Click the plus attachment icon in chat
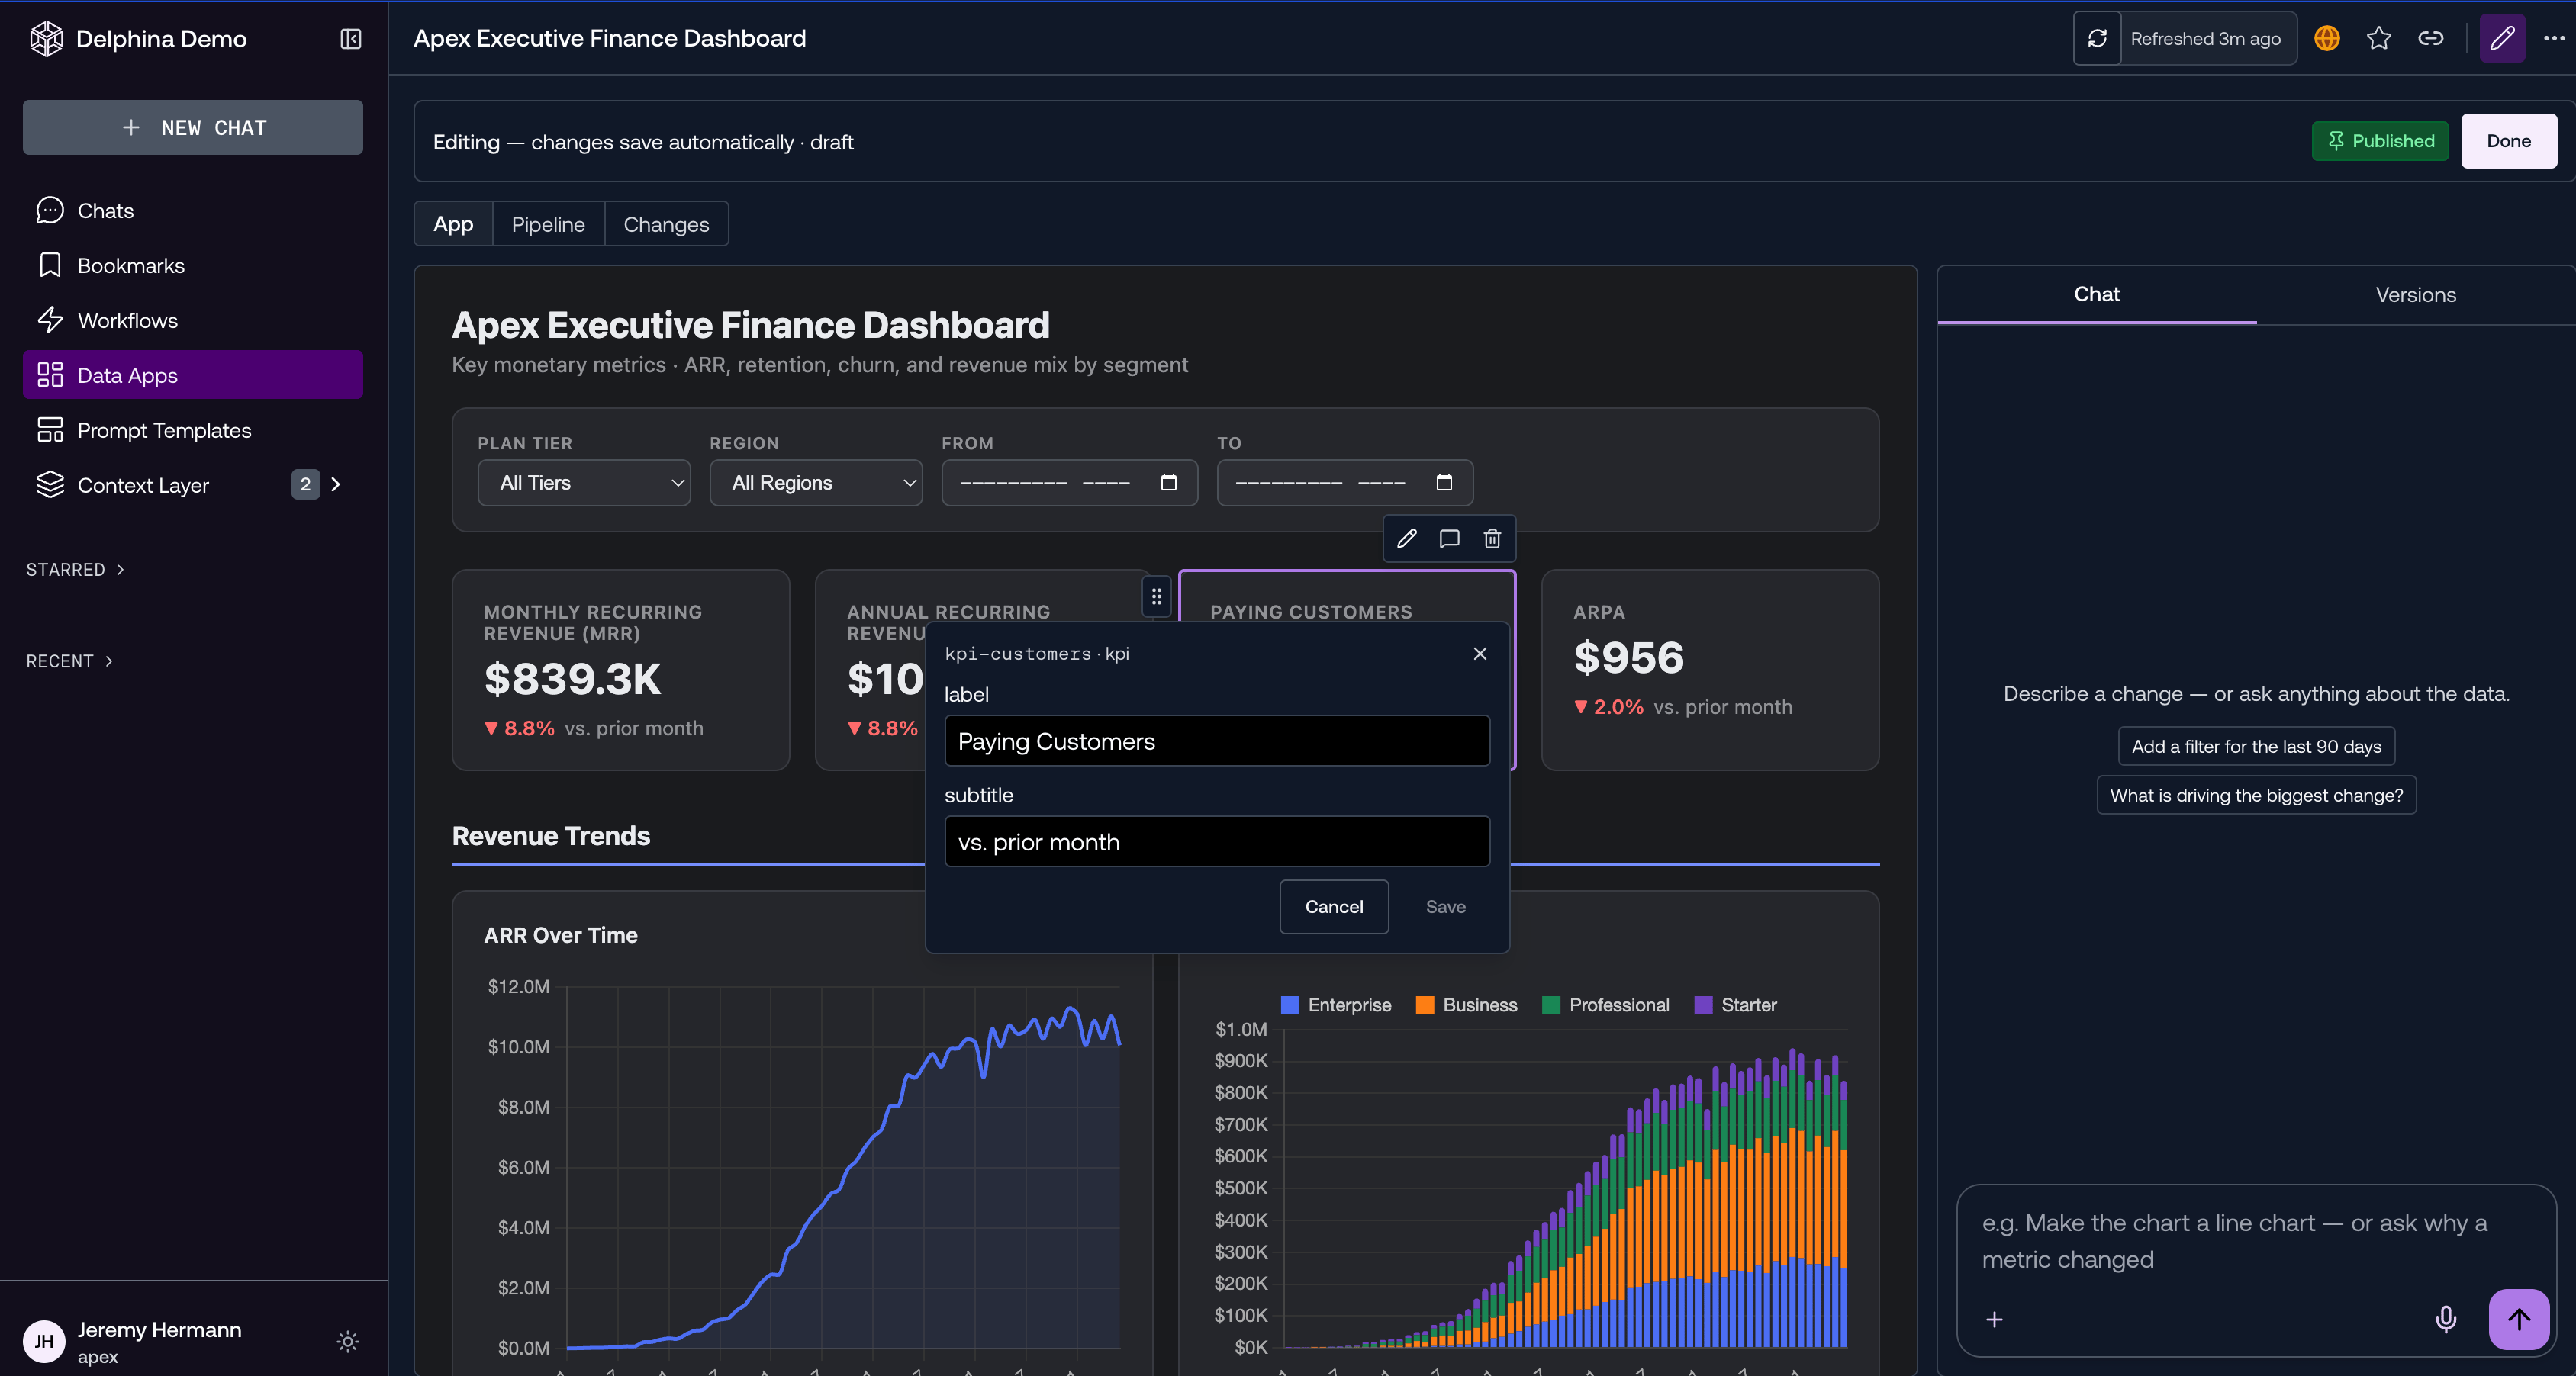 point(1994,1319)
